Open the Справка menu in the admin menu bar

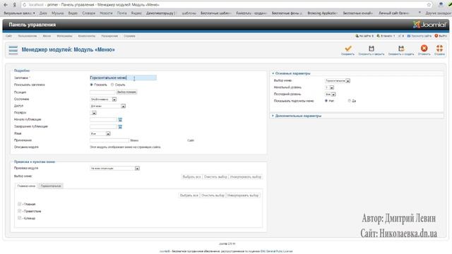tap(129, 36)
